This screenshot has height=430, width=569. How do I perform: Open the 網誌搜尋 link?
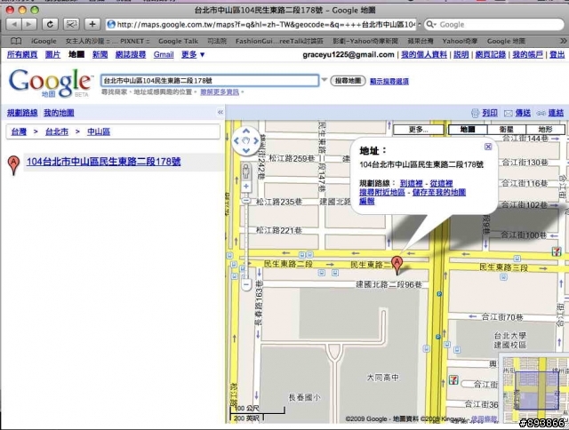coord(131,54)
